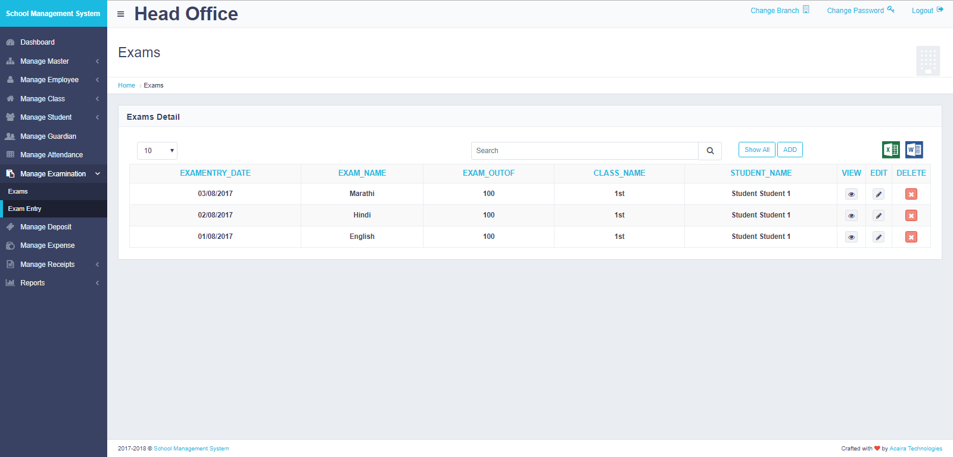Edit the Marathi exam row
The width and height of the screenshot is (953, 457).
[x=879, y=194]
